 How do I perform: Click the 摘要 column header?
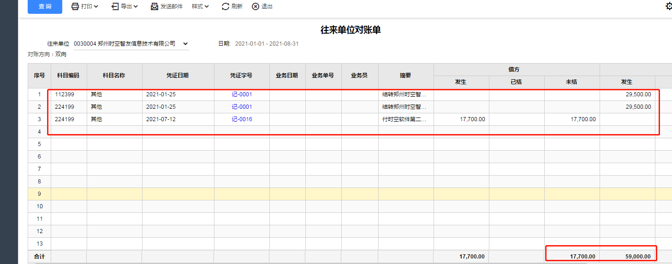406,76
